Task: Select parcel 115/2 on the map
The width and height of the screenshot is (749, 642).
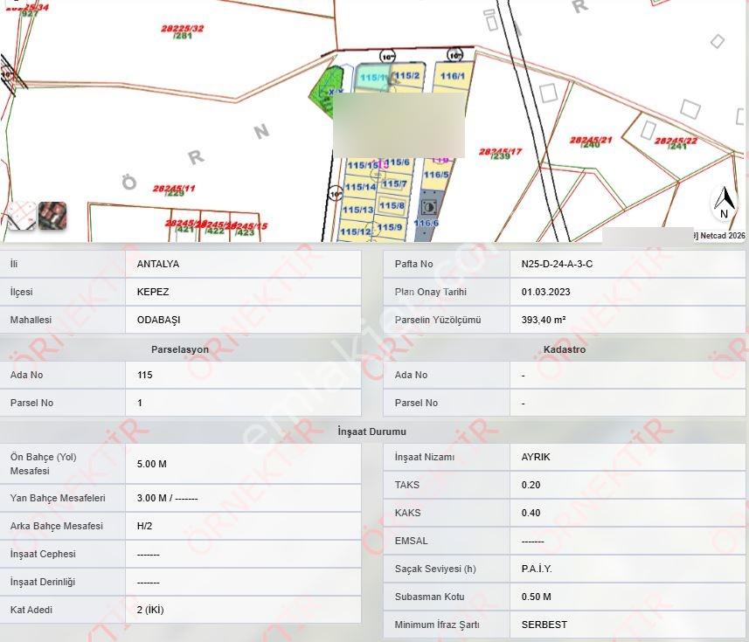Action: (407, 75)
